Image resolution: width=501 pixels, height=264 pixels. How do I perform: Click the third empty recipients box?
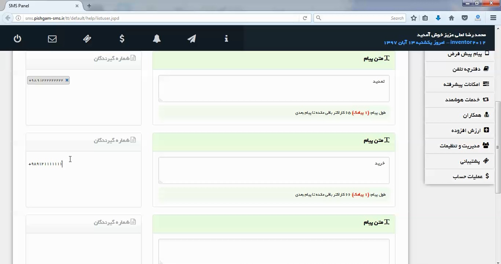83,249
